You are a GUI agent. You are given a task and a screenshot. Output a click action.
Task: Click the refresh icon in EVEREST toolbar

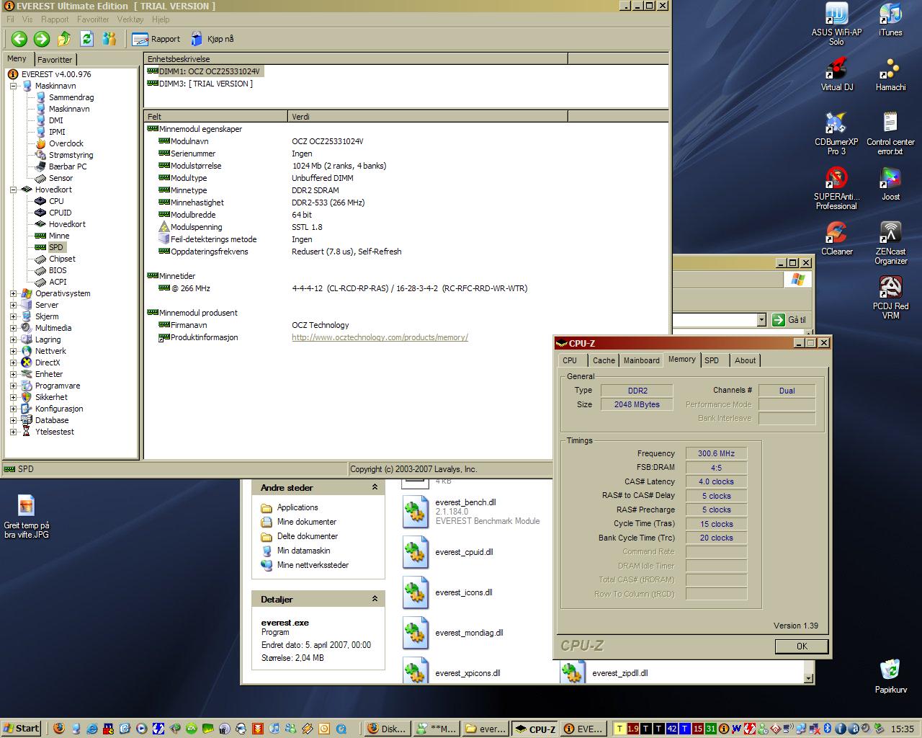[x=87, y=39]
